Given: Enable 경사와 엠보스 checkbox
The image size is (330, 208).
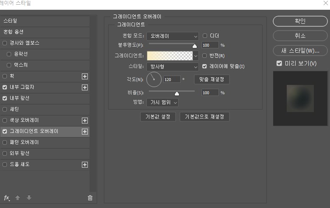Looking at the screenshot, I should (5, 43).
